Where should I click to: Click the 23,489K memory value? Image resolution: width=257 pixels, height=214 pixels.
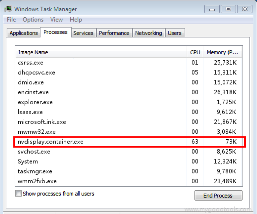pos(225,181)
